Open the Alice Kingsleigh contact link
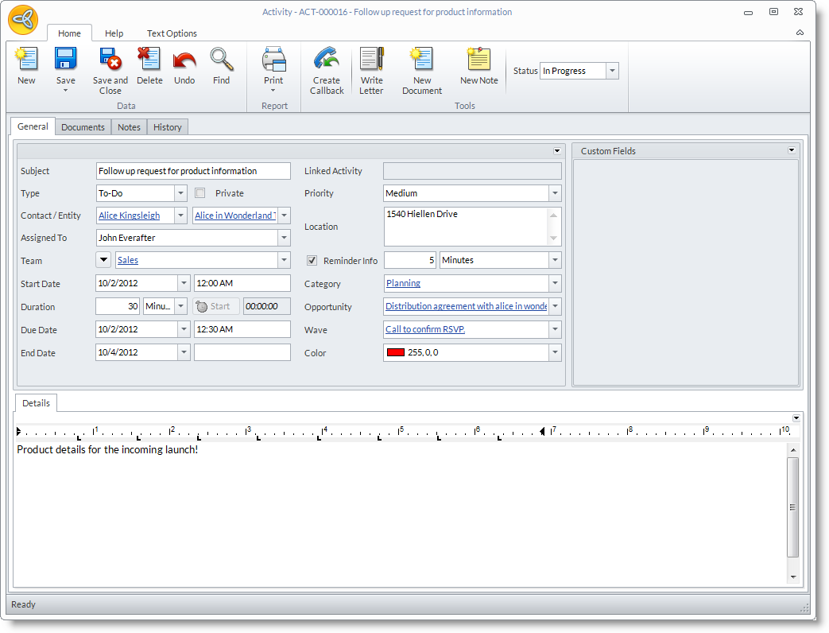The height and width of the screenshot is (633, 829). (x=129, y=216)
